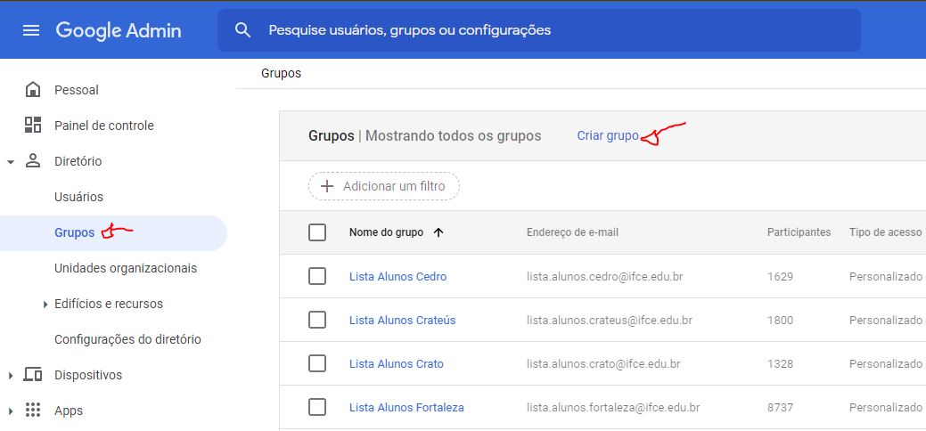This screenshot has height=431, width=926.
Task: Open the hamburger main menu
Action: 30,30
